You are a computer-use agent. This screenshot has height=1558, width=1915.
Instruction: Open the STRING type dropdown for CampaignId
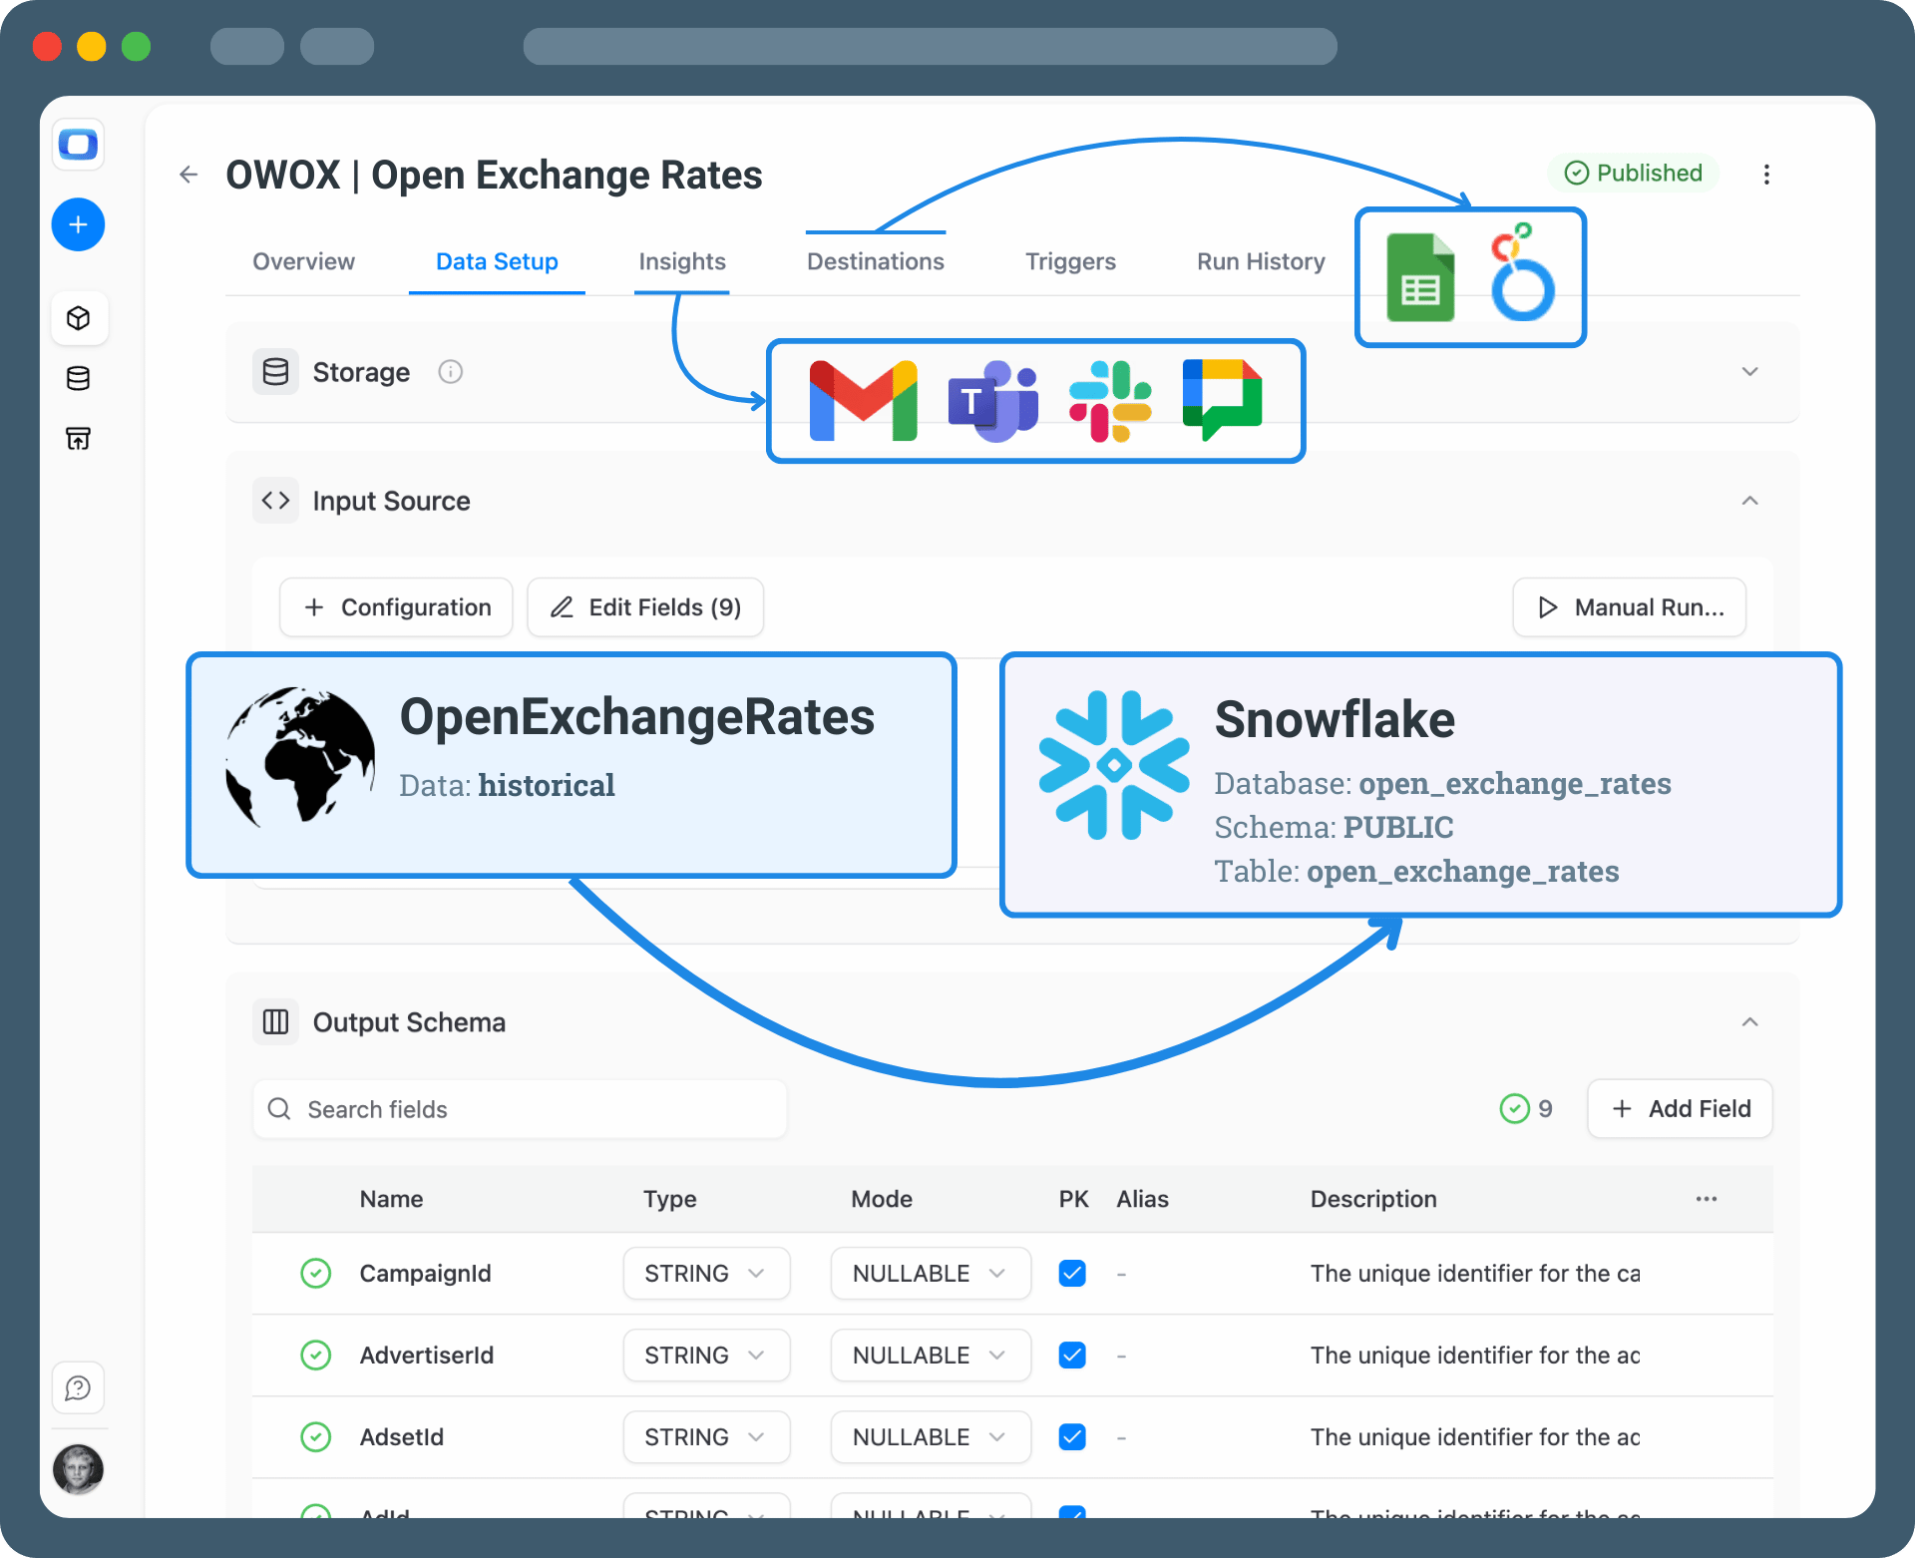[705, 1274]
